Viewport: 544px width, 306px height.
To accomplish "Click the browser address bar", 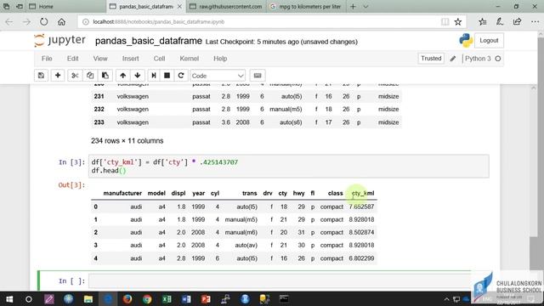I will (260, 22).
